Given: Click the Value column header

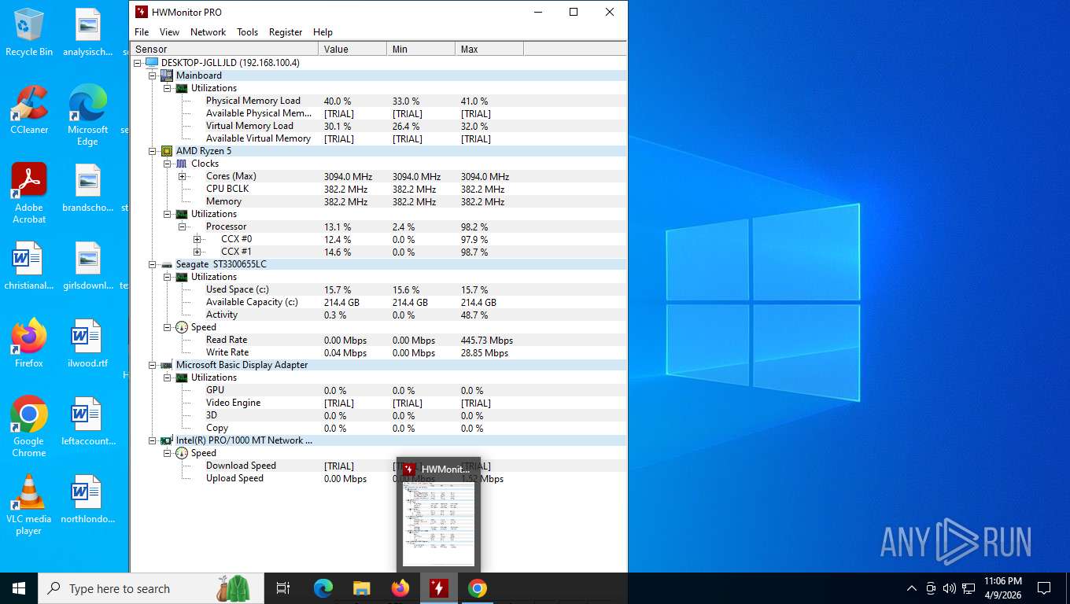Looking at the screenshot, I should coord(352,49).
